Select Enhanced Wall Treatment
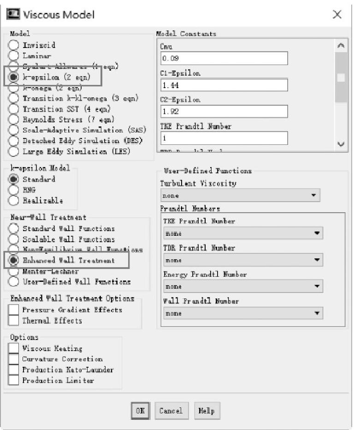This screenshot has width=354, height=430. (x=13, y=260)
